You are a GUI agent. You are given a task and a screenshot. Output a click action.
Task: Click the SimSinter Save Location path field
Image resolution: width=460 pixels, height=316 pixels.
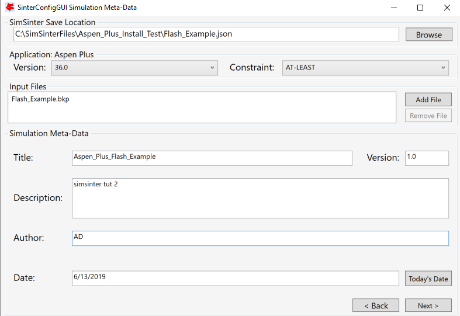(206, 34)
